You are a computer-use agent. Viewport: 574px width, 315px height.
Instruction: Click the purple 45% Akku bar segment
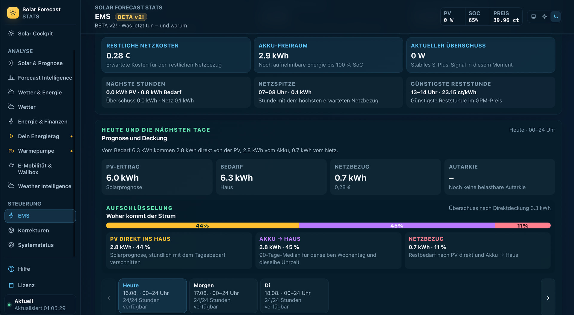coord(397,226)
